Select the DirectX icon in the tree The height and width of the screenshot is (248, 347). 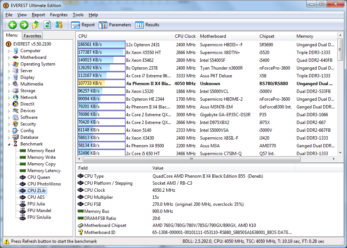click(16, 104)
